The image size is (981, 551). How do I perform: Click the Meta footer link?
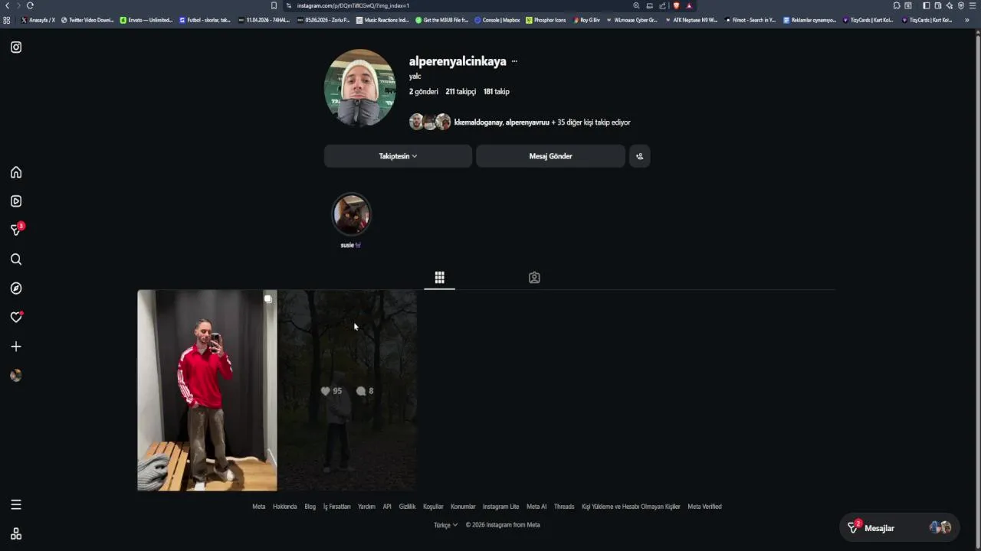259,507
